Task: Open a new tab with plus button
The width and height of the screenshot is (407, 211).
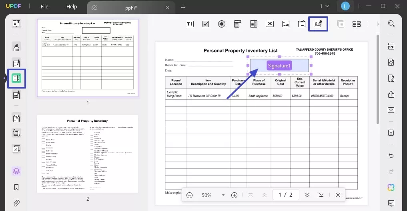Action: click(x=183, y=8)
